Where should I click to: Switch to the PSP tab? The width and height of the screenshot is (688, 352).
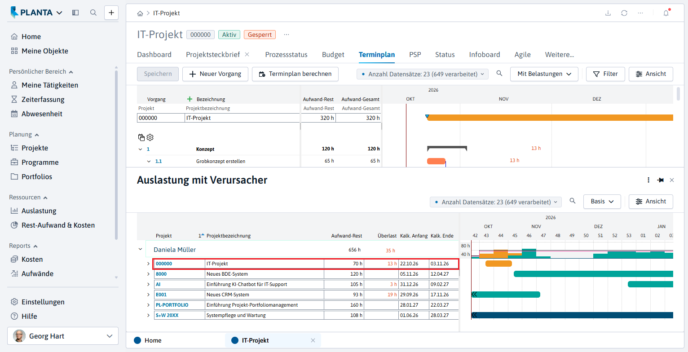[x=415, y=55]
